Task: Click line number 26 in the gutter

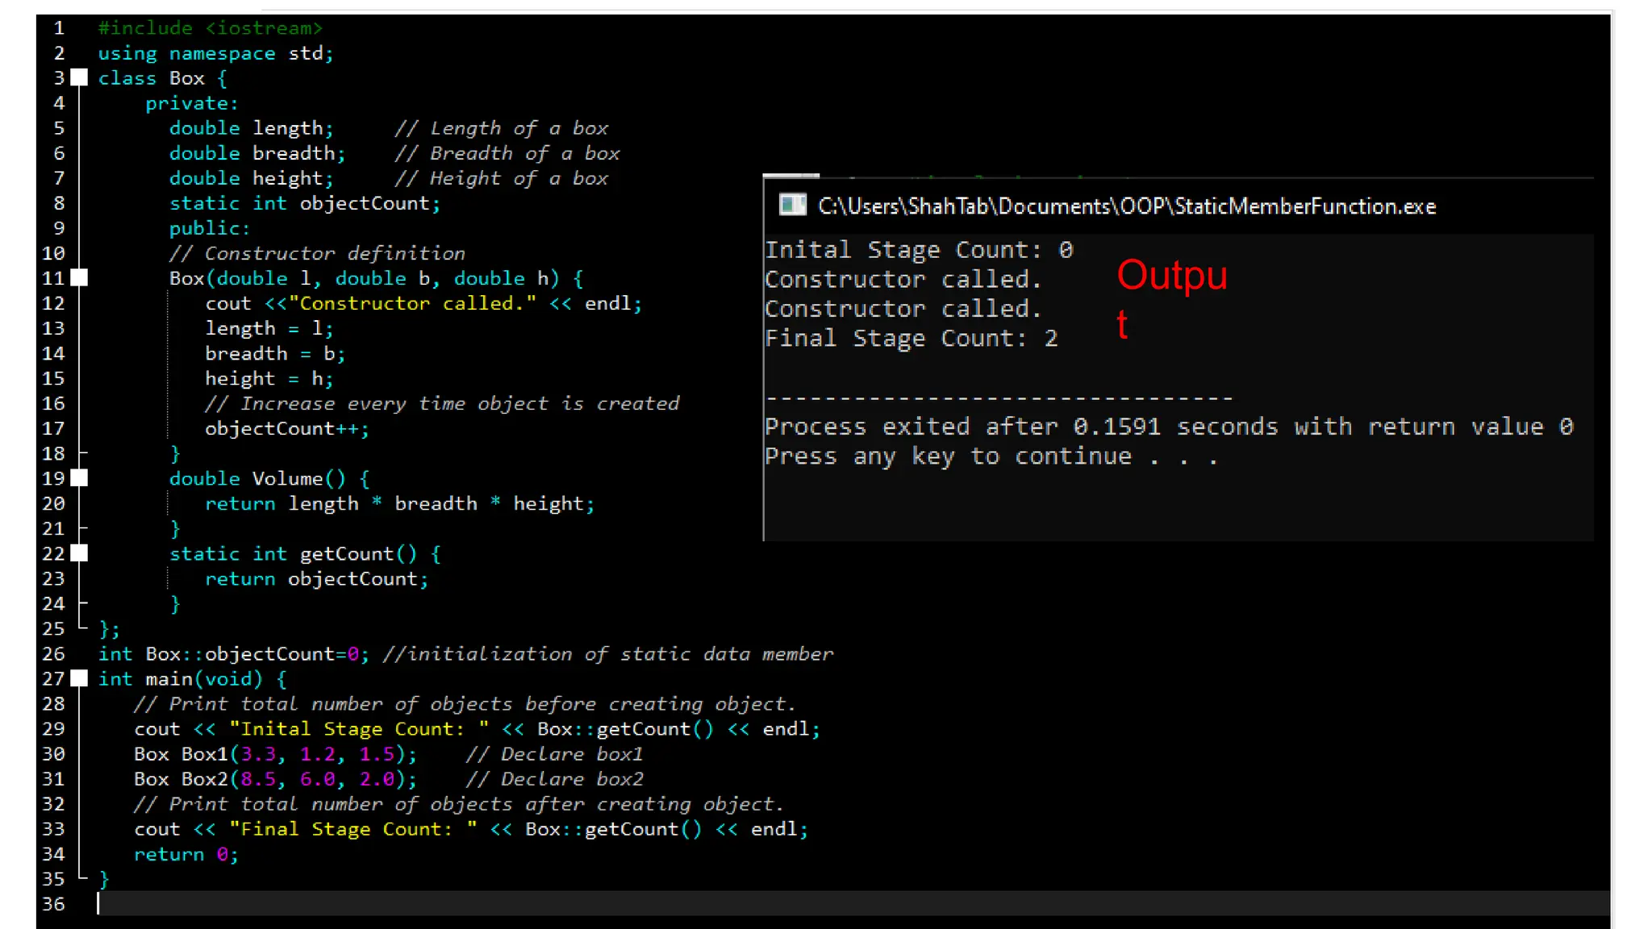Action: click(x=53, y=654)
